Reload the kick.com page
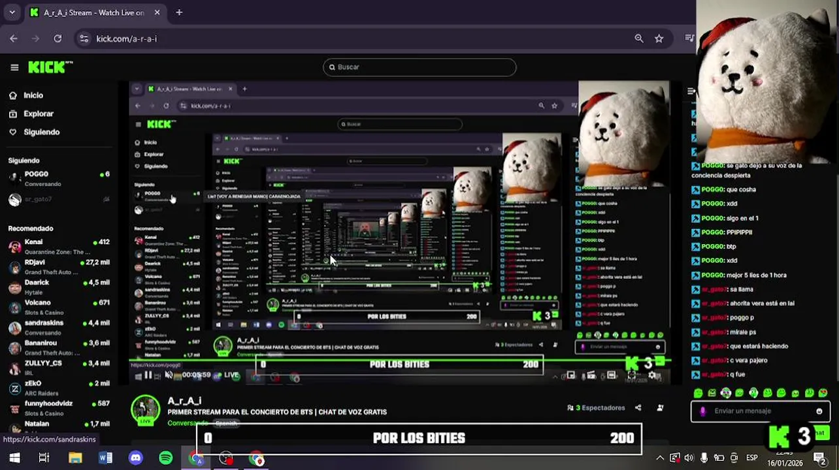The height and width of the screenshot is (470, 839). coord(58,39)
